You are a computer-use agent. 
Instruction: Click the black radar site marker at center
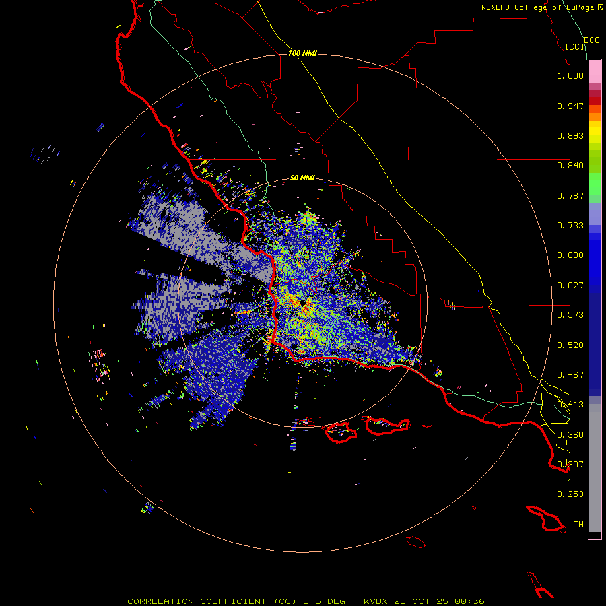[302, 302]
